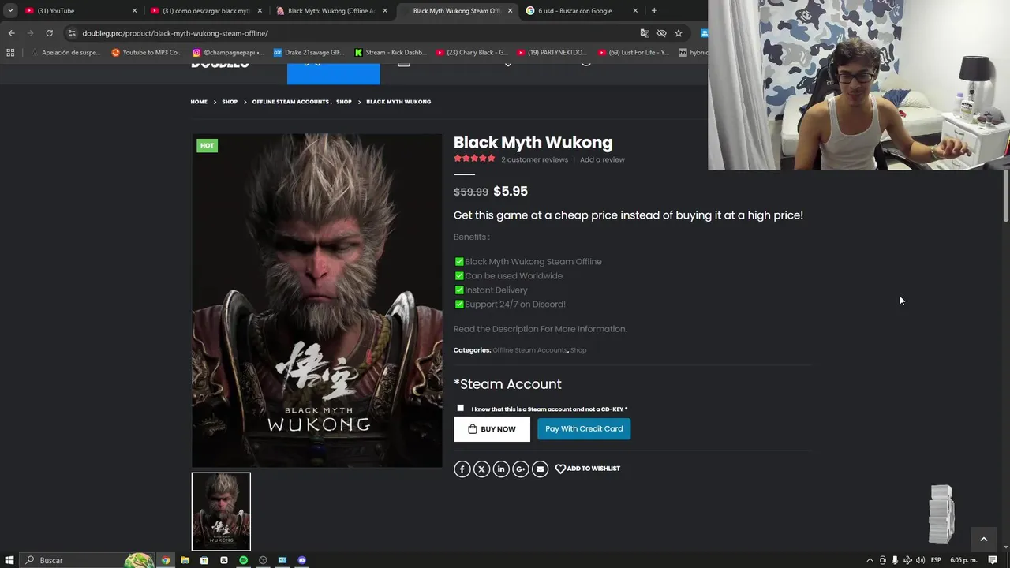
Task: Switch to '6 usd - Buscar con Google' tab
Action: pos(580,11)
